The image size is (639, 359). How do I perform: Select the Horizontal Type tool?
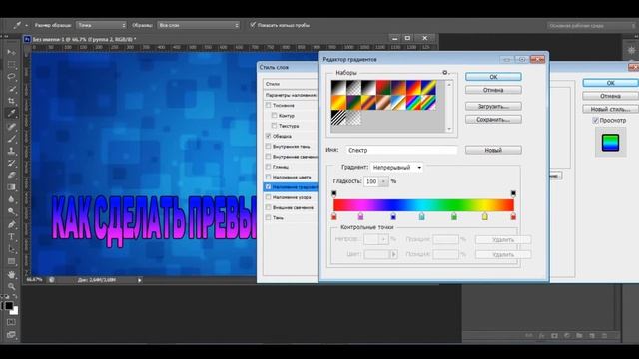pos(11,237)
